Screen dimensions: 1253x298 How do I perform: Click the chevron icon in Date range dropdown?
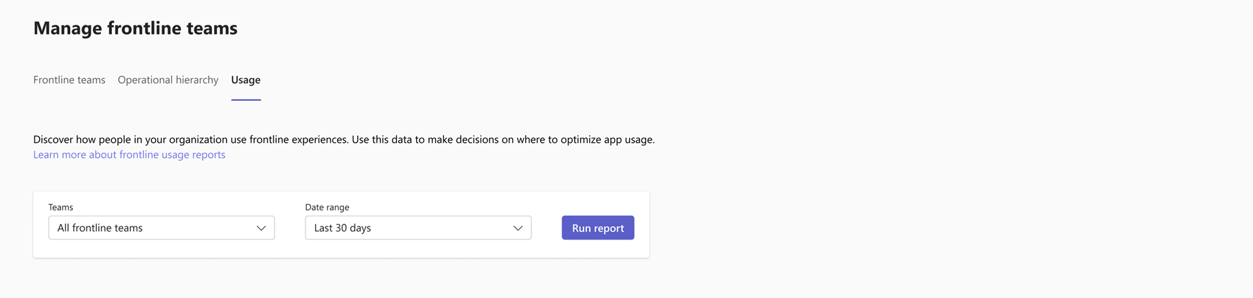coord(518,228)
